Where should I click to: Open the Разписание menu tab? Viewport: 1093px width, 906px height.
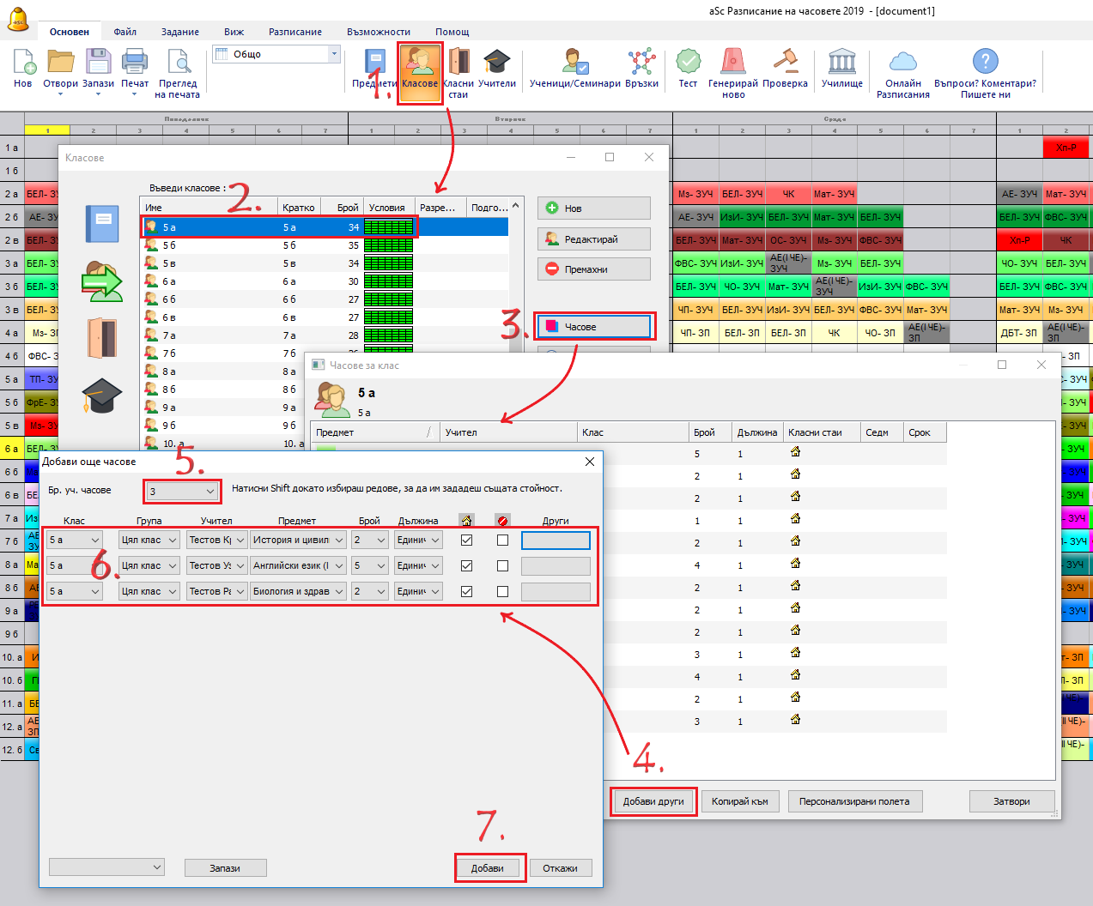[295, 32]
